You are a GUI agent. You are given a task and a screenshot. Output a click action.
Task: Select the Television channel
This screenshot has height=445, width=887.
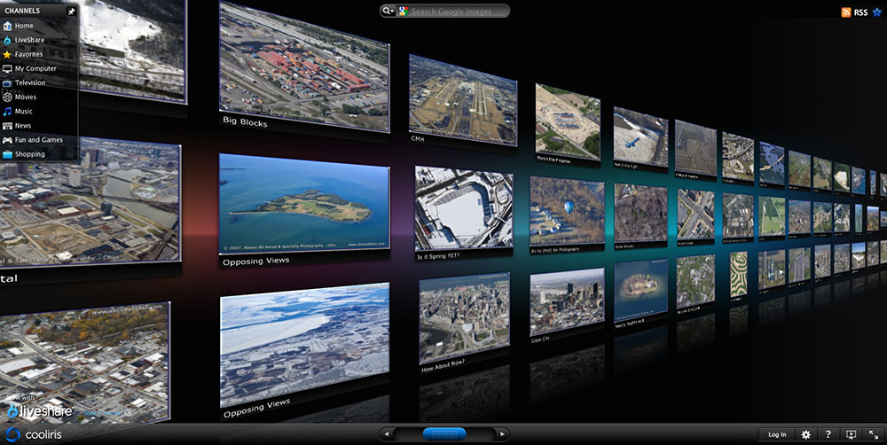pos(29,82)
